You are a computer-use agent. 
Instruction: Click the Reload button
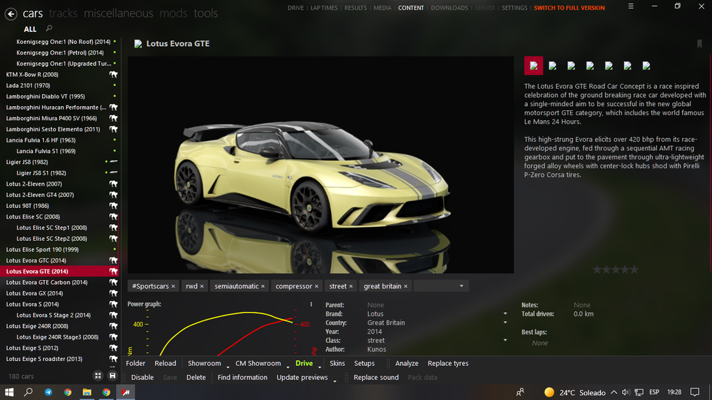click(165, 363)
